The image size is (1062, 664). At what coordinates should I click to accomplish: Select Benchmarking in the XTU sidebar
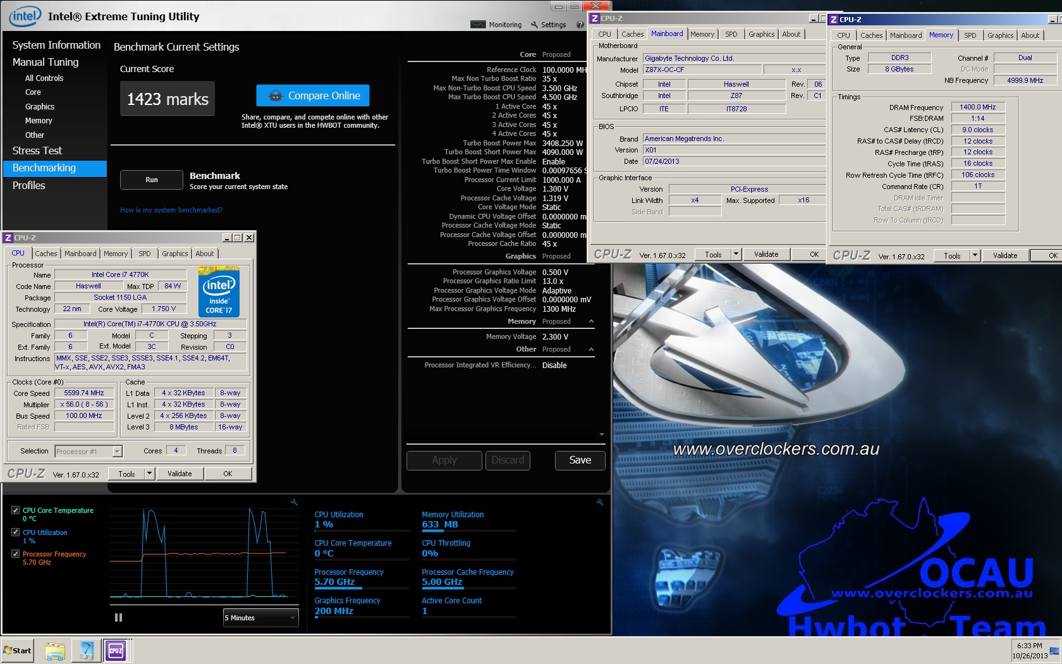(x=55, y=168)
